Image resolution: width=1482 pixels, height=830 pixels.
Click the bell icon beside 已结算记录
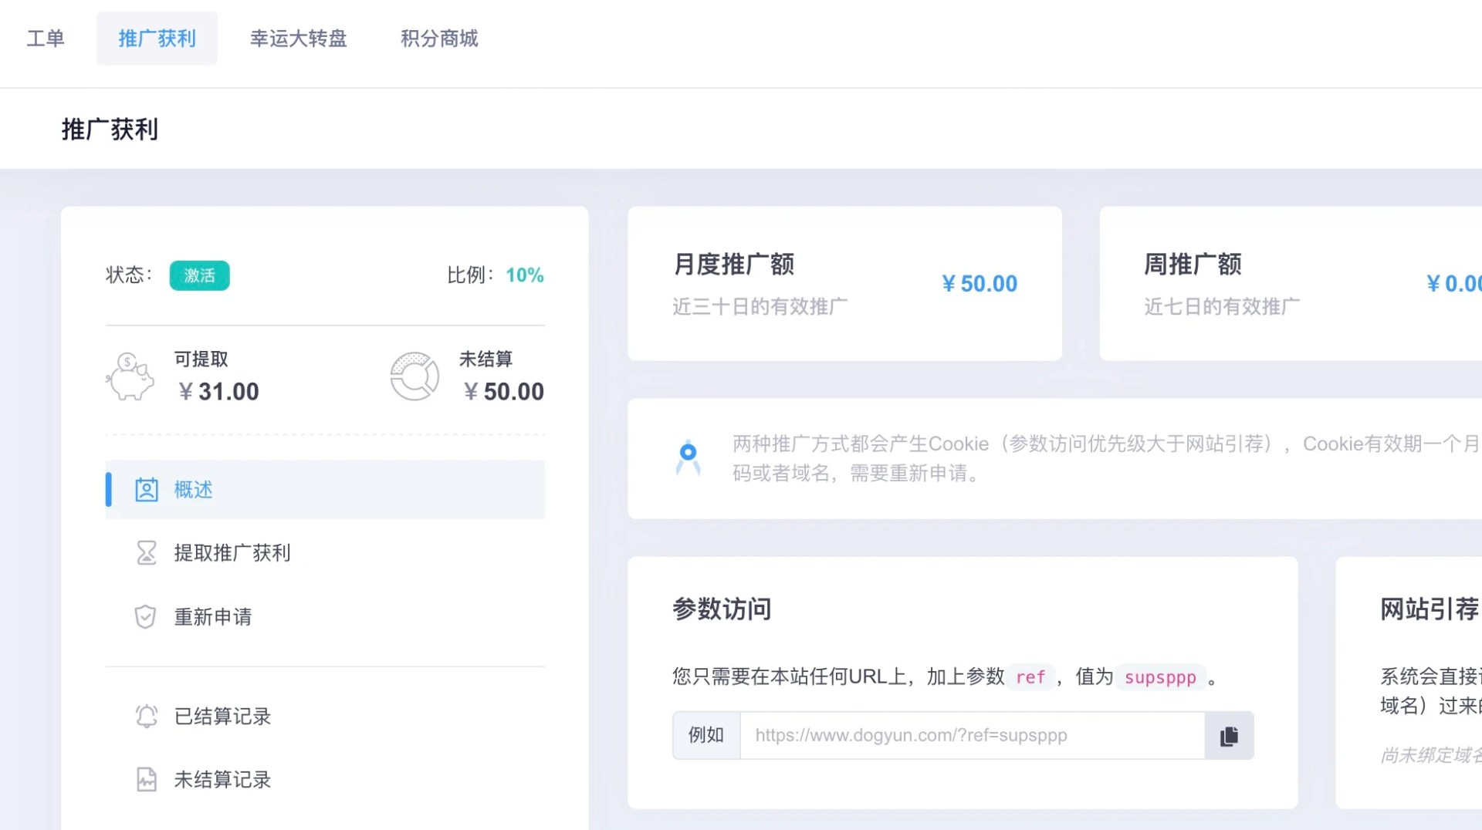coord(147,717)
